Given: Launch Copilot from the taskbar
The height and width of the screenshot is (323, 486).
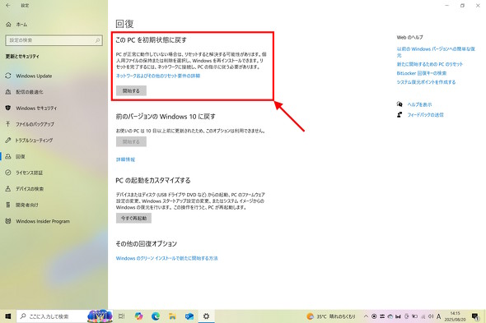Looking at the screenshot, I should [x=138, y=316].
